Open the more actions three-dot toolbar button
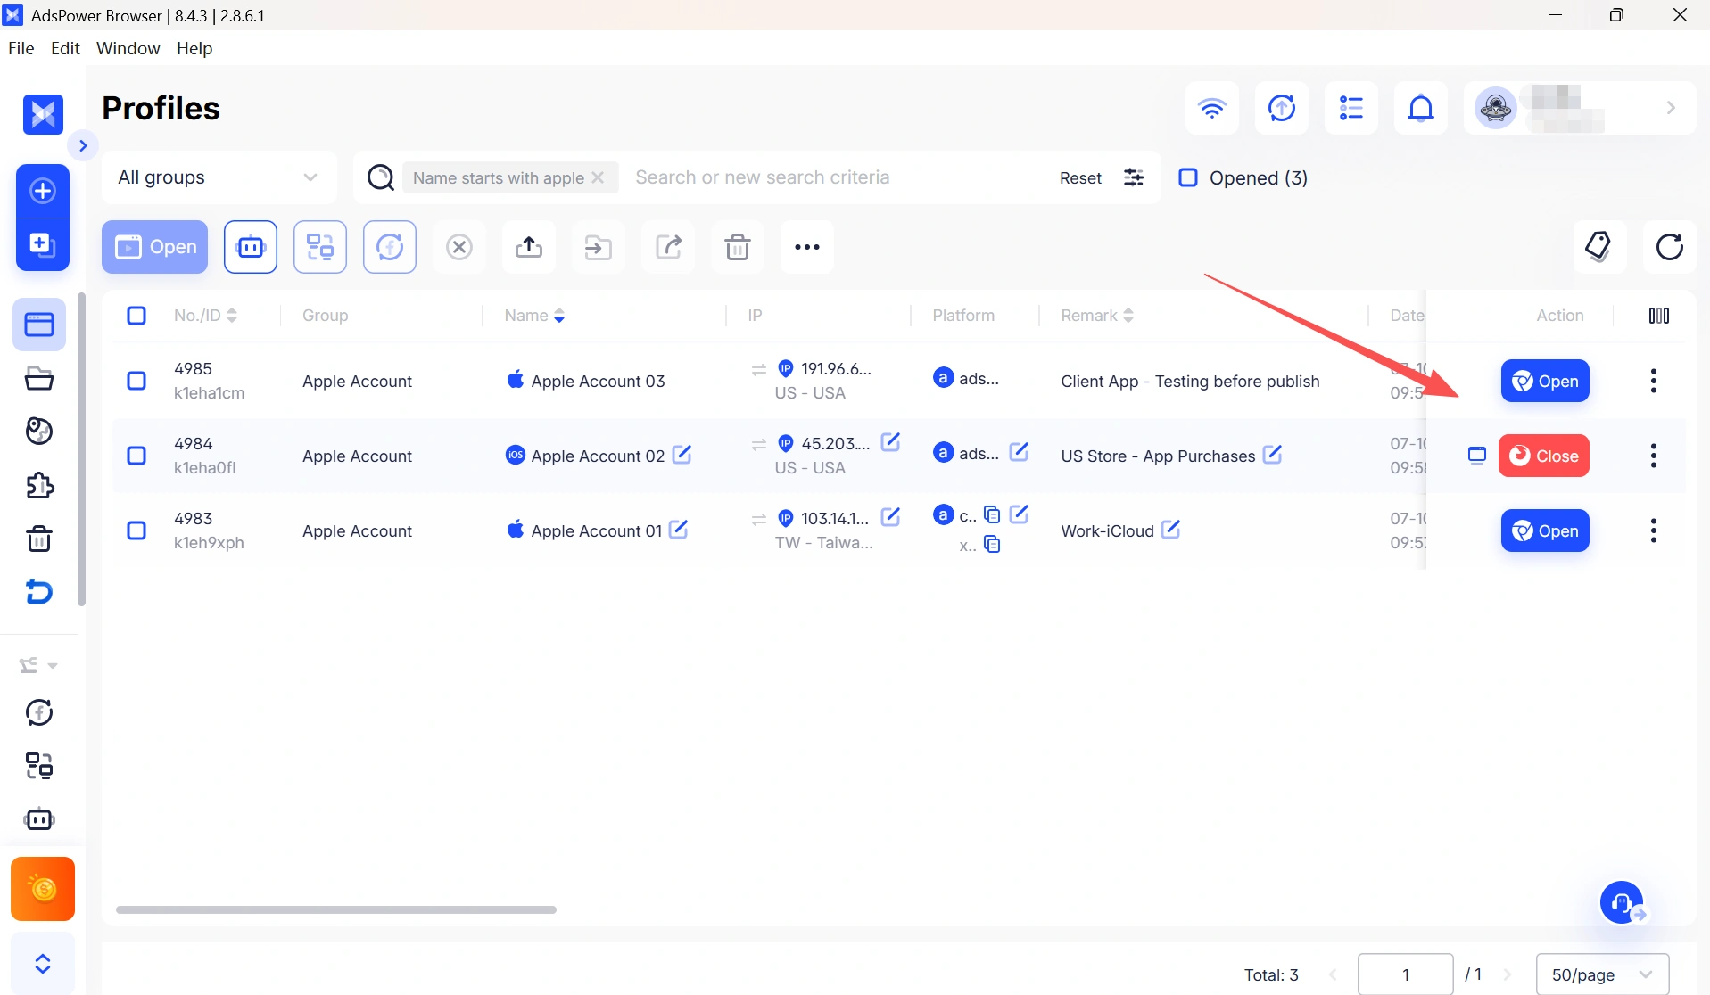This screenshot has height=995, width=1710. (x=807, y=247)
